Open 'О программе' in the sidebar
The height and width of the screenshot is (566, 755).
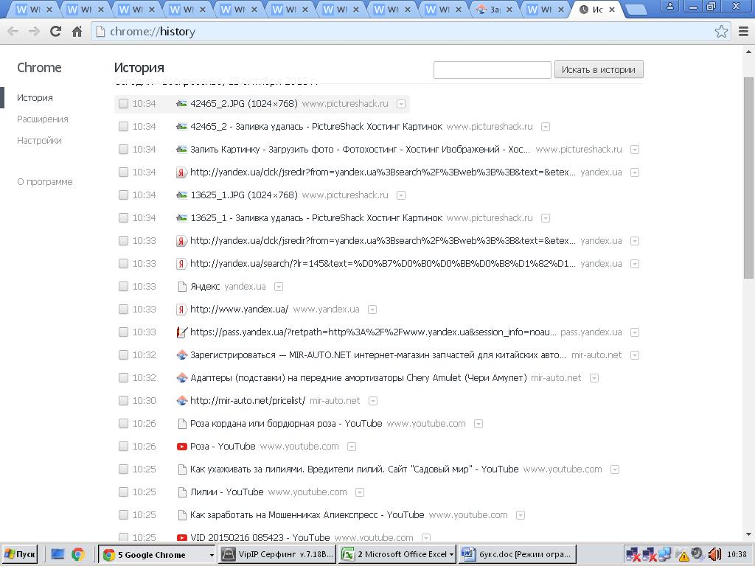[45, 182]
